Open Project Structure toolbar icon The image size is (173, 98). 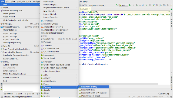(164, 5)
